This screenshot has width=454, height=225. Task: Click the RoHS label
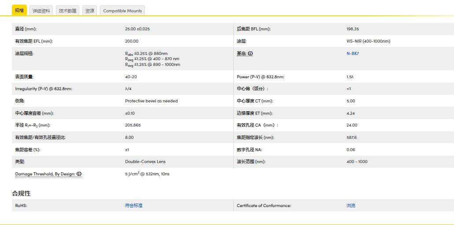tap(21, 205)
